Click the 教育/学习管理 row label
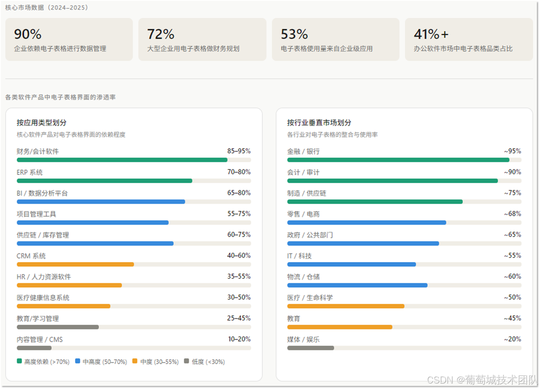Image resolution: width=540 pixels, height=389 pixels. tap(38, 319)
